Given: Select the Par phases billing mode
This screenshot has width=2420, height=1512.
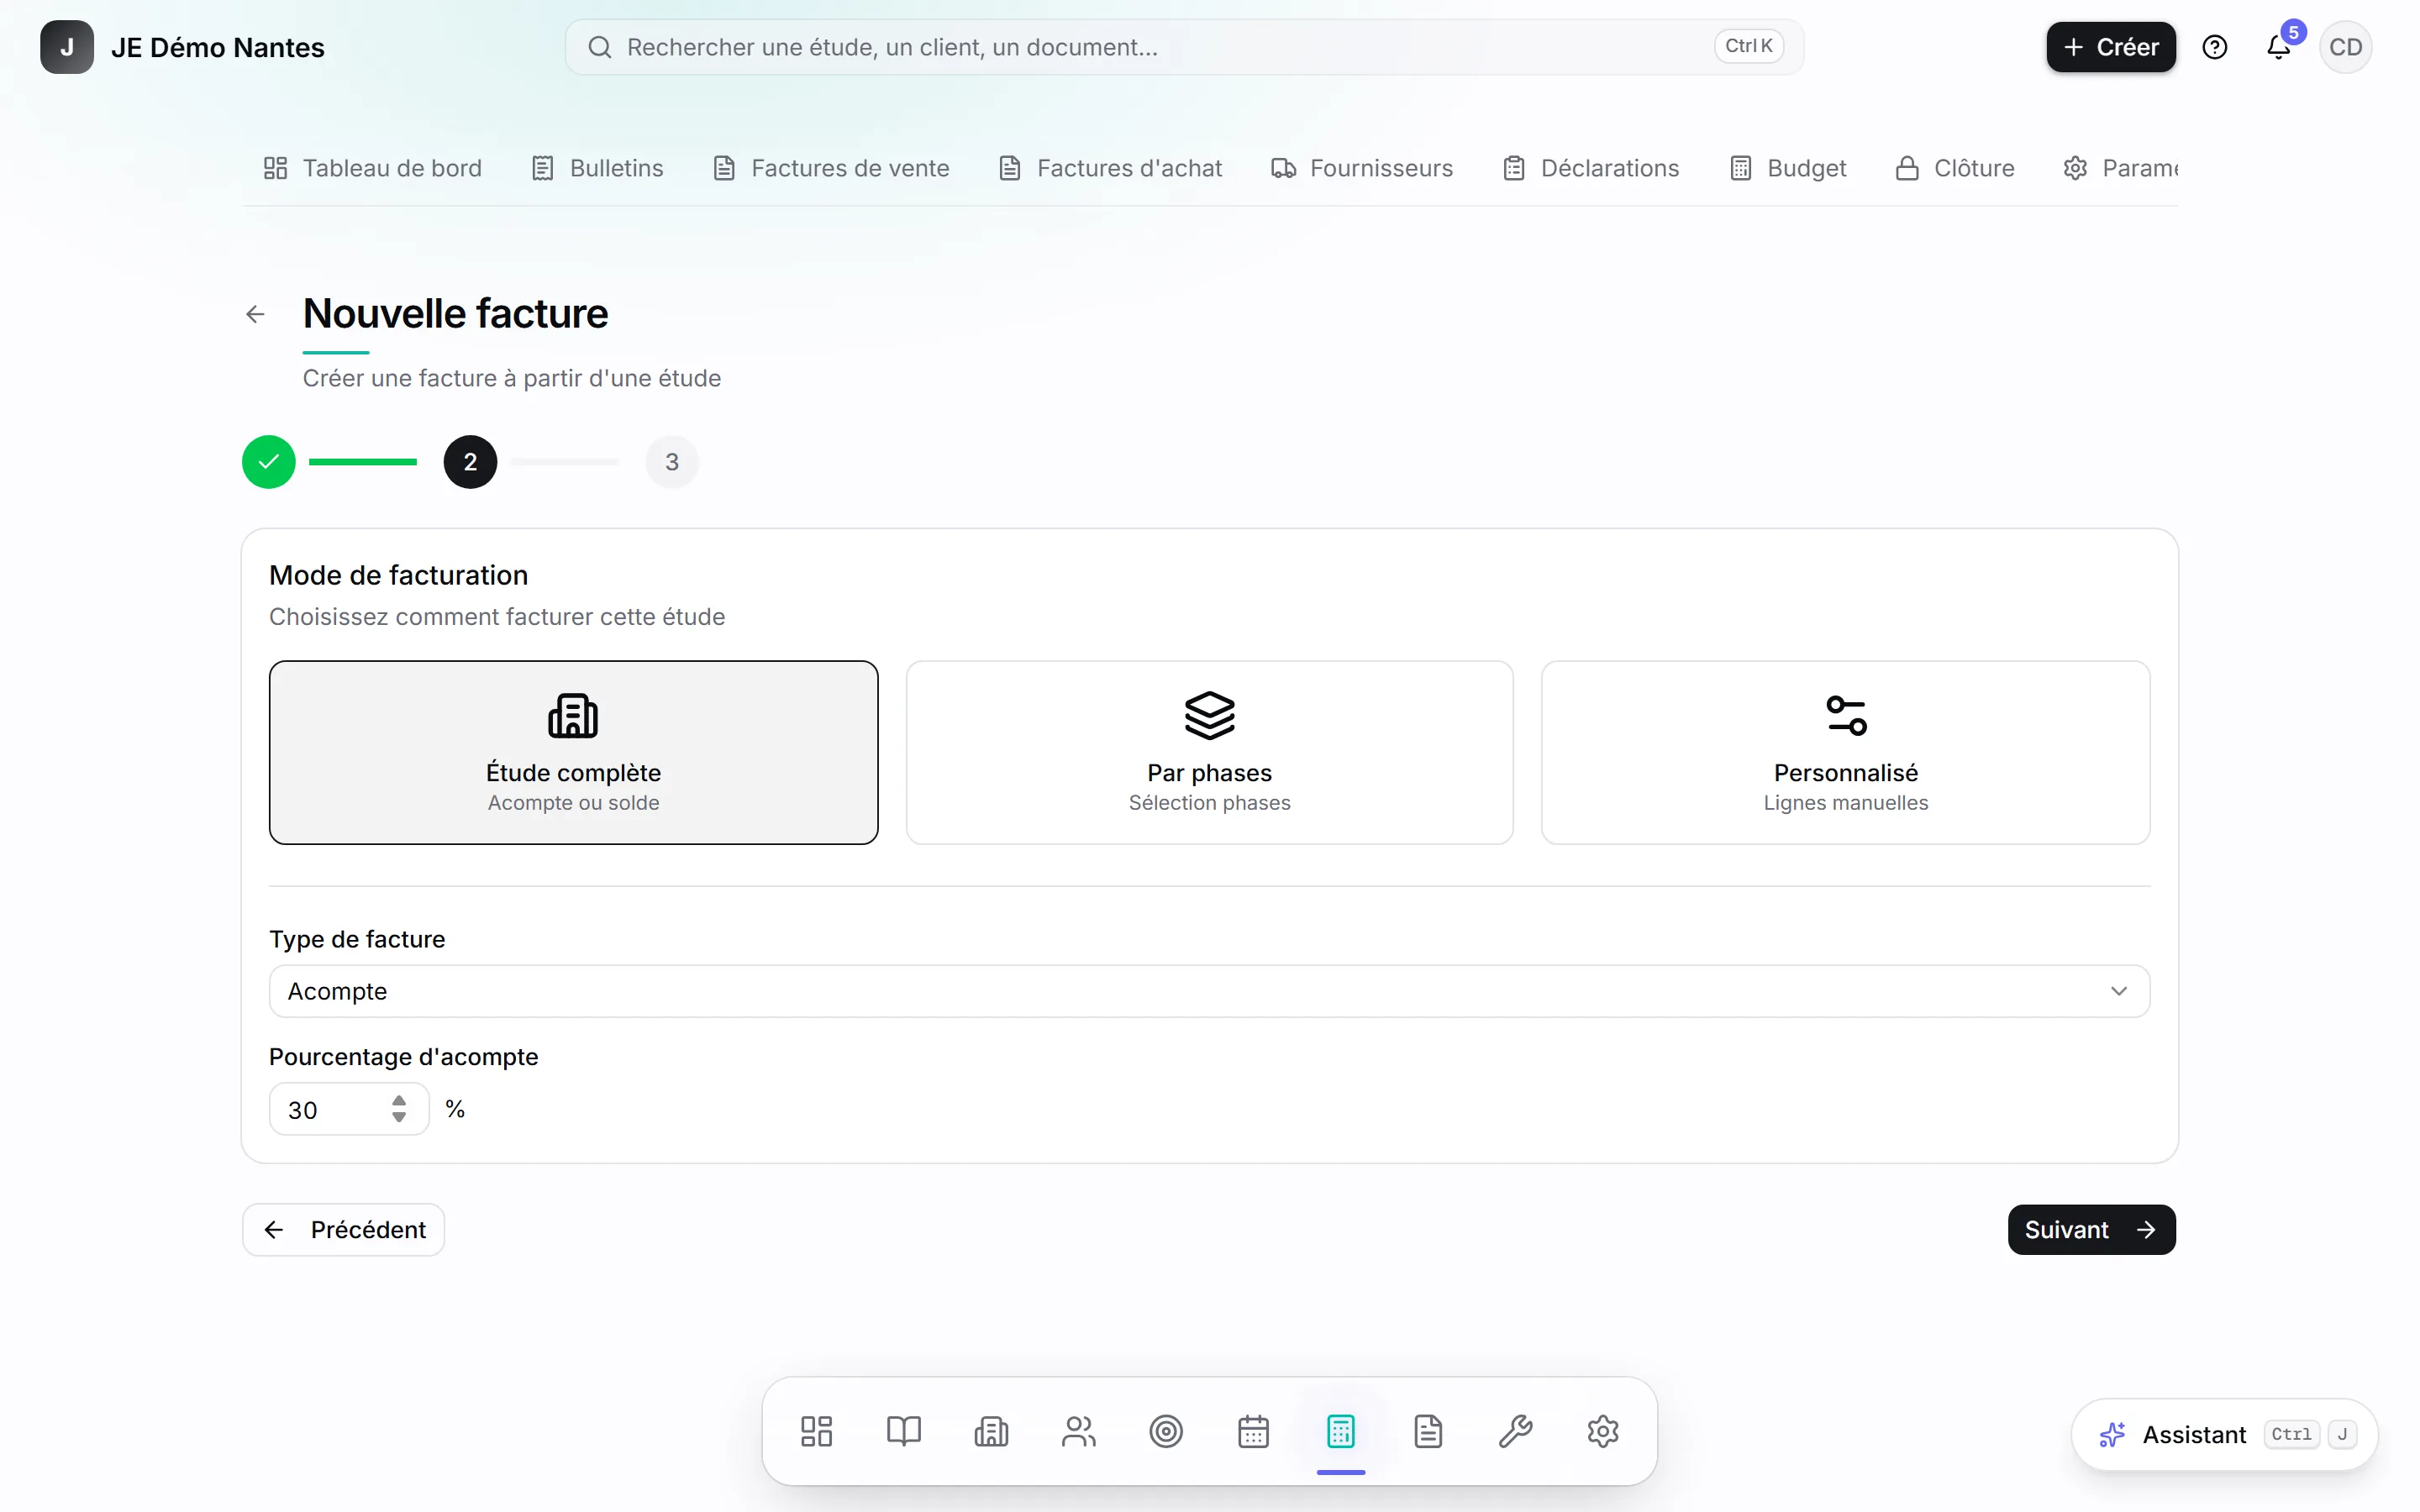Looking at the screenshot, I should point(1210,752).
